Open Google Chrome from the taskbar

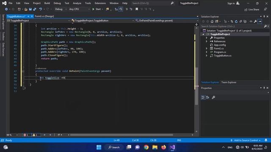[x=146, y=147]
